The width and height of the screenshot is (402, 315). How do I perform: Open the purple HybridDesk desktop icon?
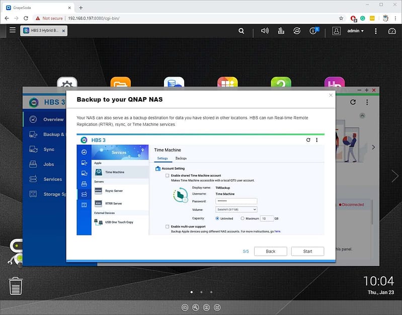click(x=335, y=82)
